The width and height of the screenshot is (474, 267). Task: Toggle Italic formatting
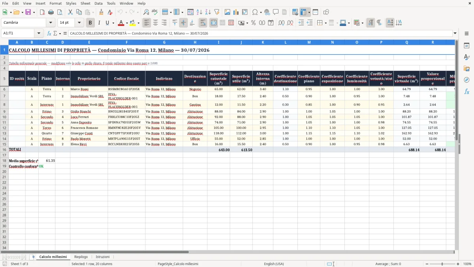[x=99, y=23]
